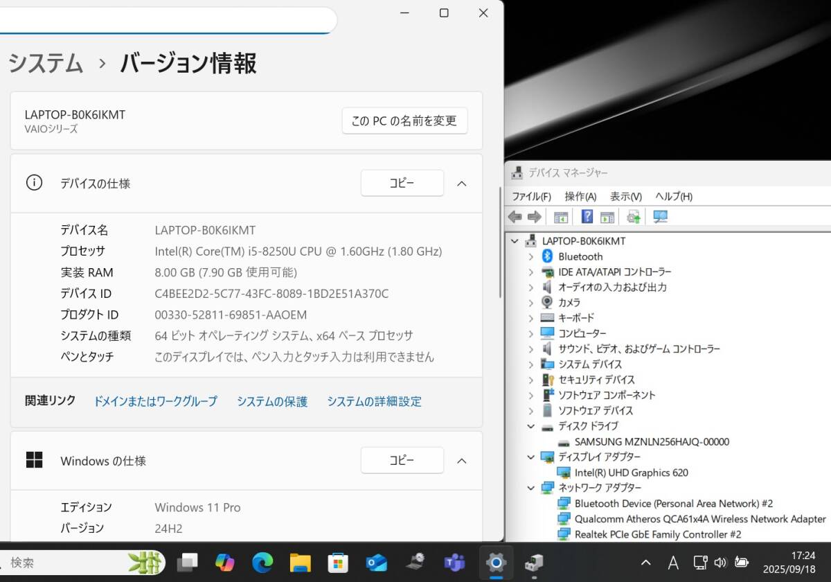Viewport: 831px width, 582px height.
Task: Click the この PC の名前を変更 button
Action: (x=404, y=121)
